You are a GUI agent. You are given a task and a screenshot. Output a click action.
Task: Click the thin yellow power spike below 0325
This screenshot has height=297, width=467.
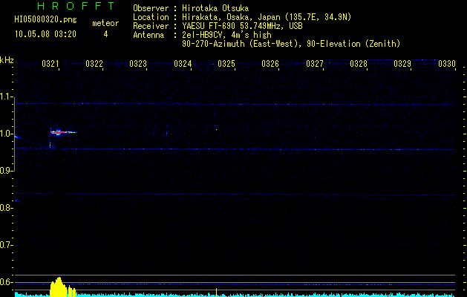click(217, 292)
